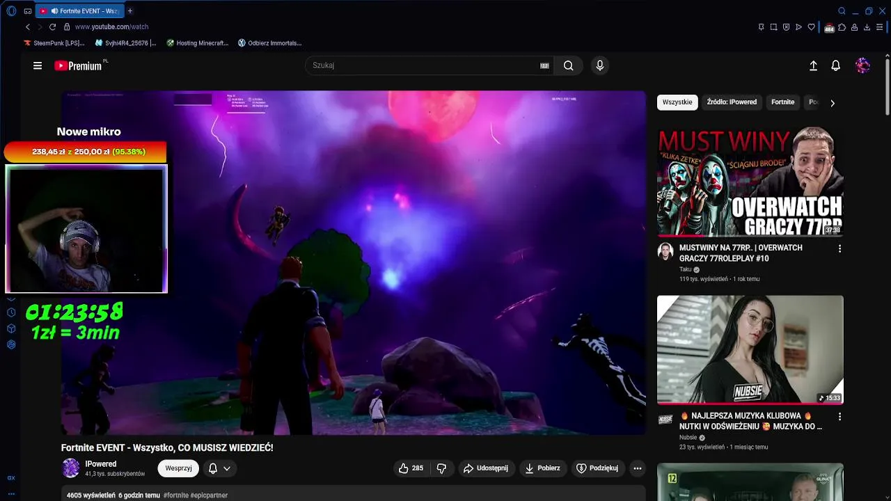Viewport: 891px width, 501px height.
Task: Open the sidebar history clock icon
Action: click(11, 313)
